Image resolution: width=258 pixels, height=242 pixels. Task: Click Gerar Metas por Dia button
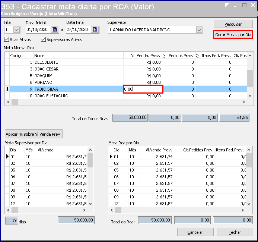(x=233, y=35)
